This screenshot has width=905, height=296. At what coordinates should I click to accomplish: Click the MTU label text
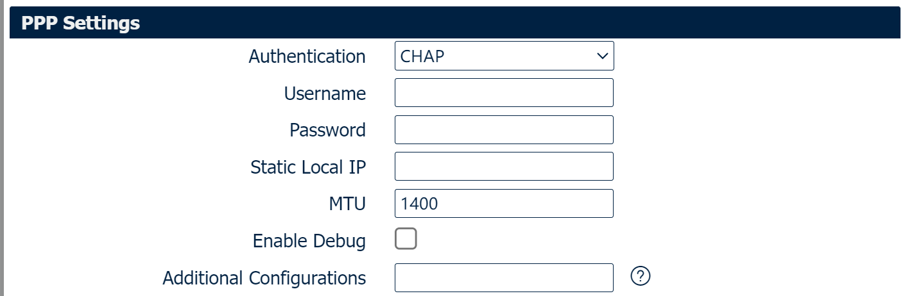tap(347, 204)
